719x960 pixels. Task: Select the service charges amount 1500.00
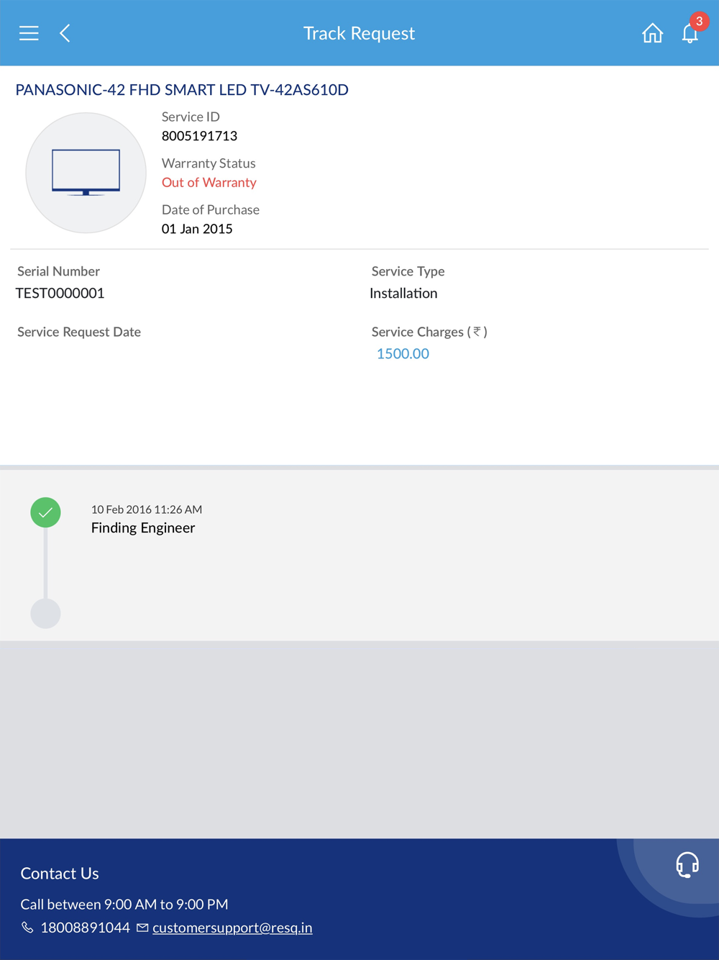pos(403,353)
